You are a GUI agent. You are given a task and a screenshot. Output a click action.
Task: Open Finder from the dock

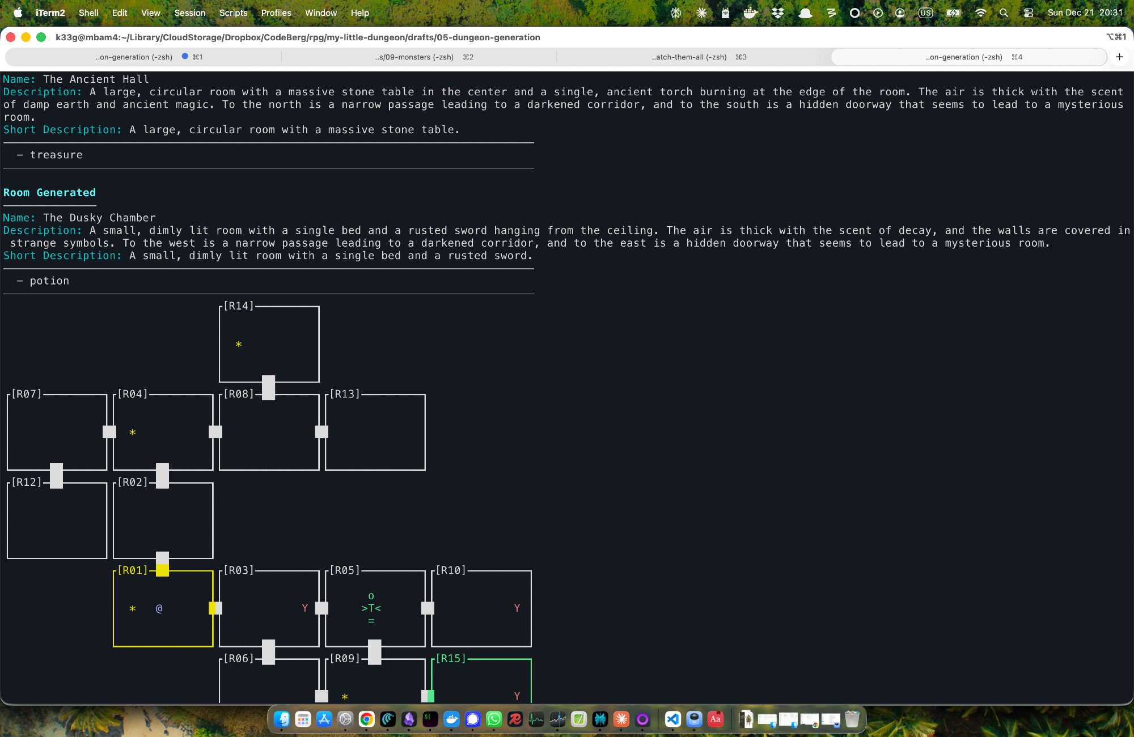click(282, 719)
